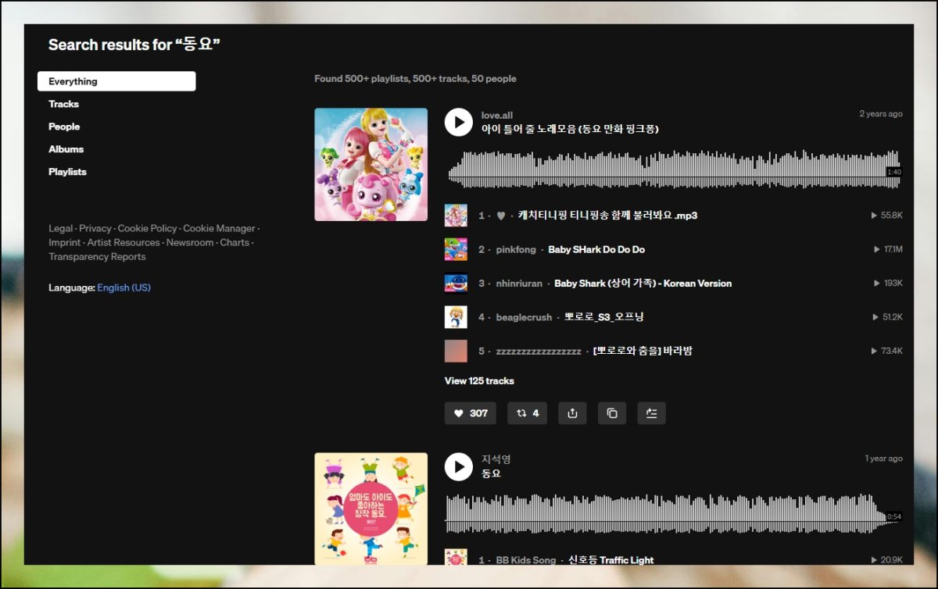938x589 pixels.
Task: Open the Newsroom footer link
Action: pyautogui.click(x=190, y=243)
